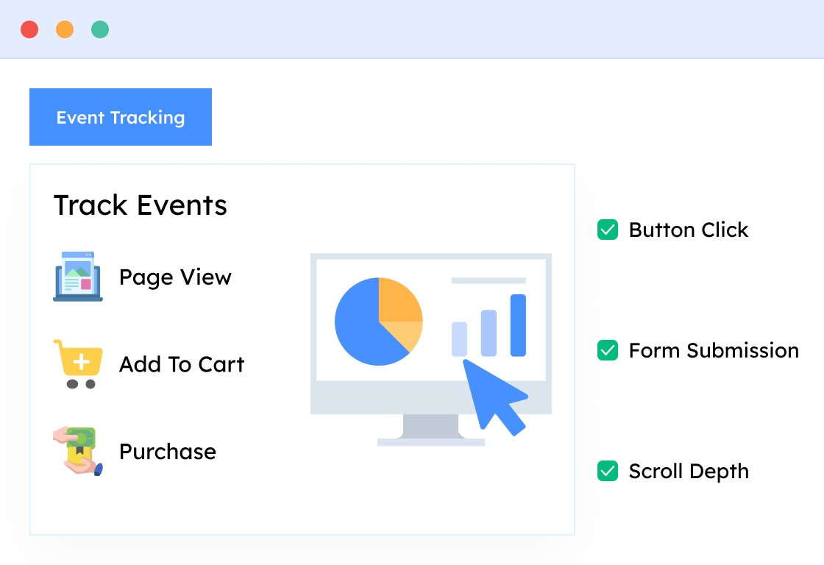Select the Page View label

tap(175, 277)
